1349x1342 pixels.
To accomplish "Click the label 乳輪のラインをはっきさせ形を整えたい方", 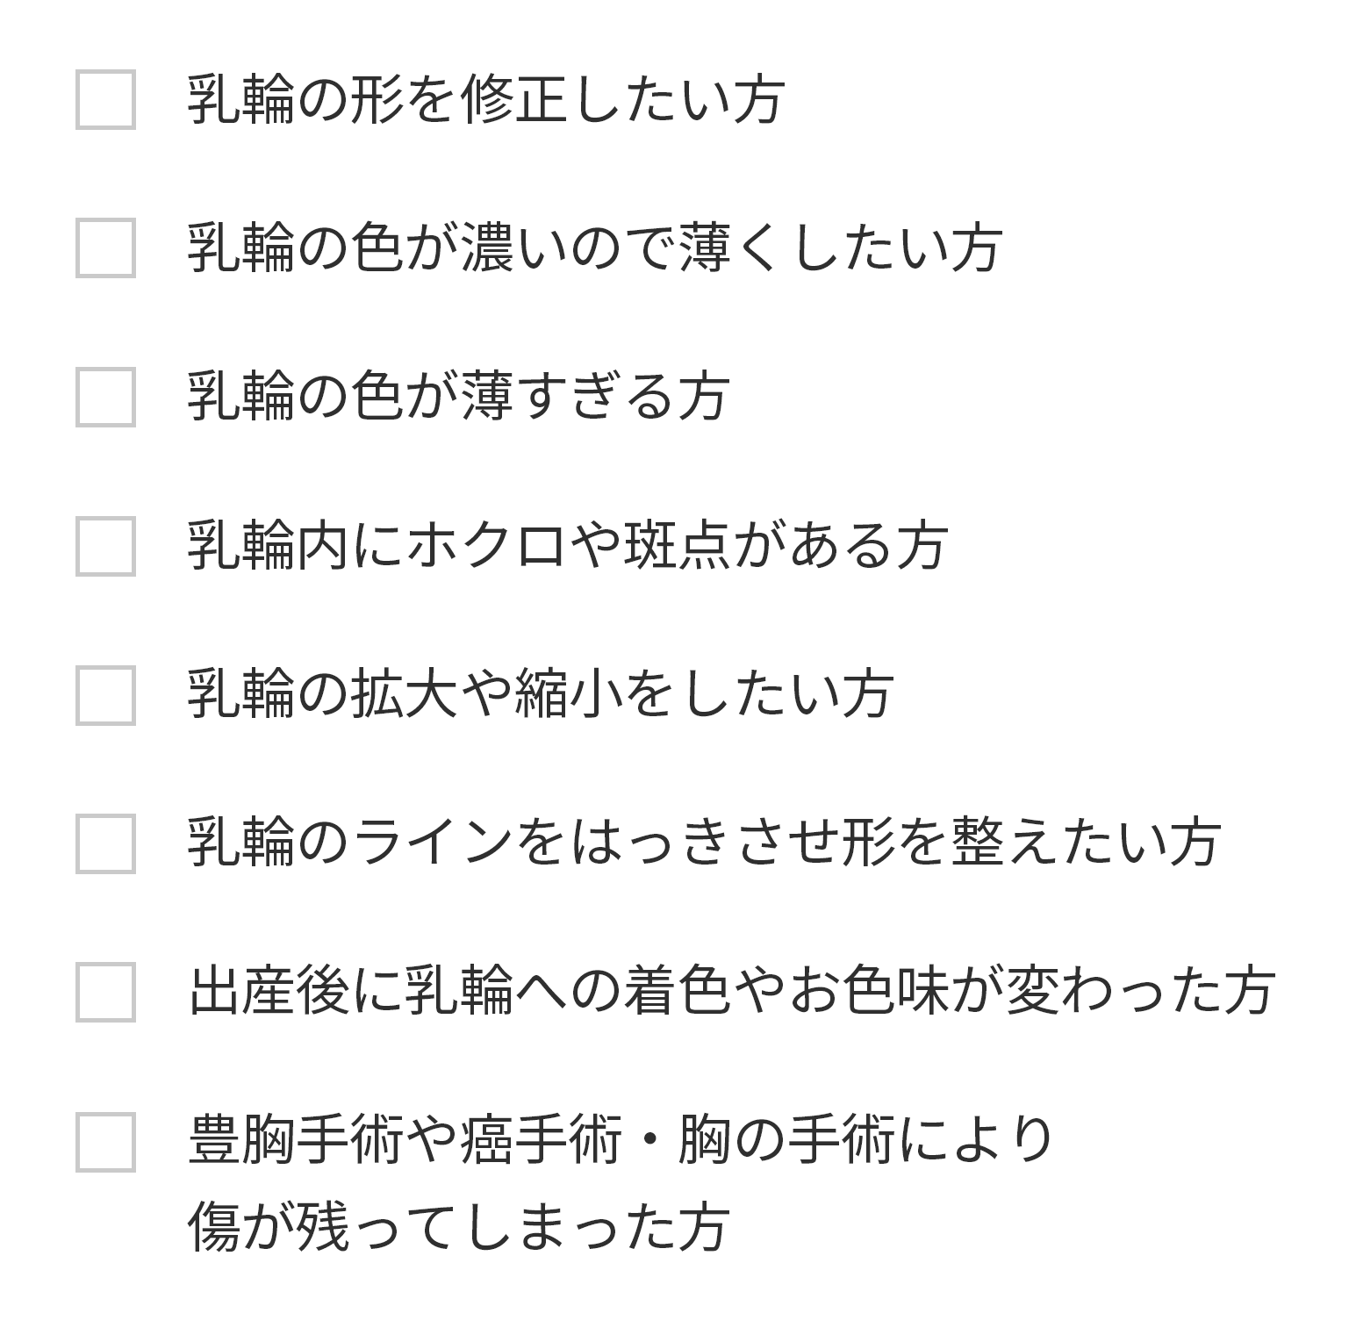I will [703, 843].
